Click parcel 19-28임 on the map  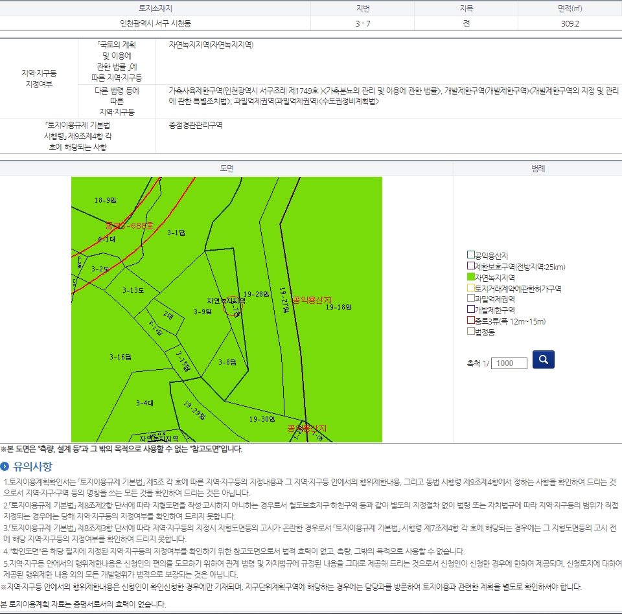256,295
